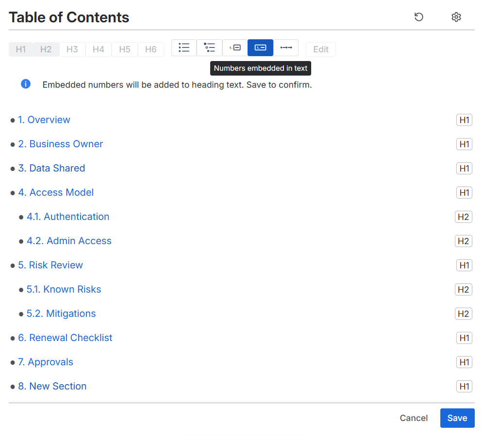Click the H2 badge beside Admin Access
Viewport: 484px width, 436px height.
coord(463,241)
